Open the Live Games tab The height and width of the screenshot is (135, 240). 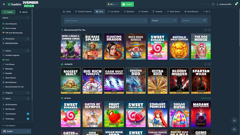pos(113,11)
